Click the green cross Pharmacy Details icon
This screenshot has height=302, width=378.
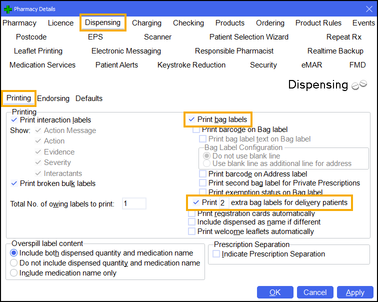7,8
